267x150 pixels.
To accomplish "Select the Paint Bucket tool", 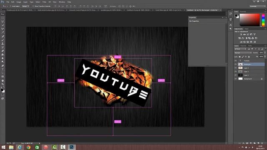I will [3, 55].
